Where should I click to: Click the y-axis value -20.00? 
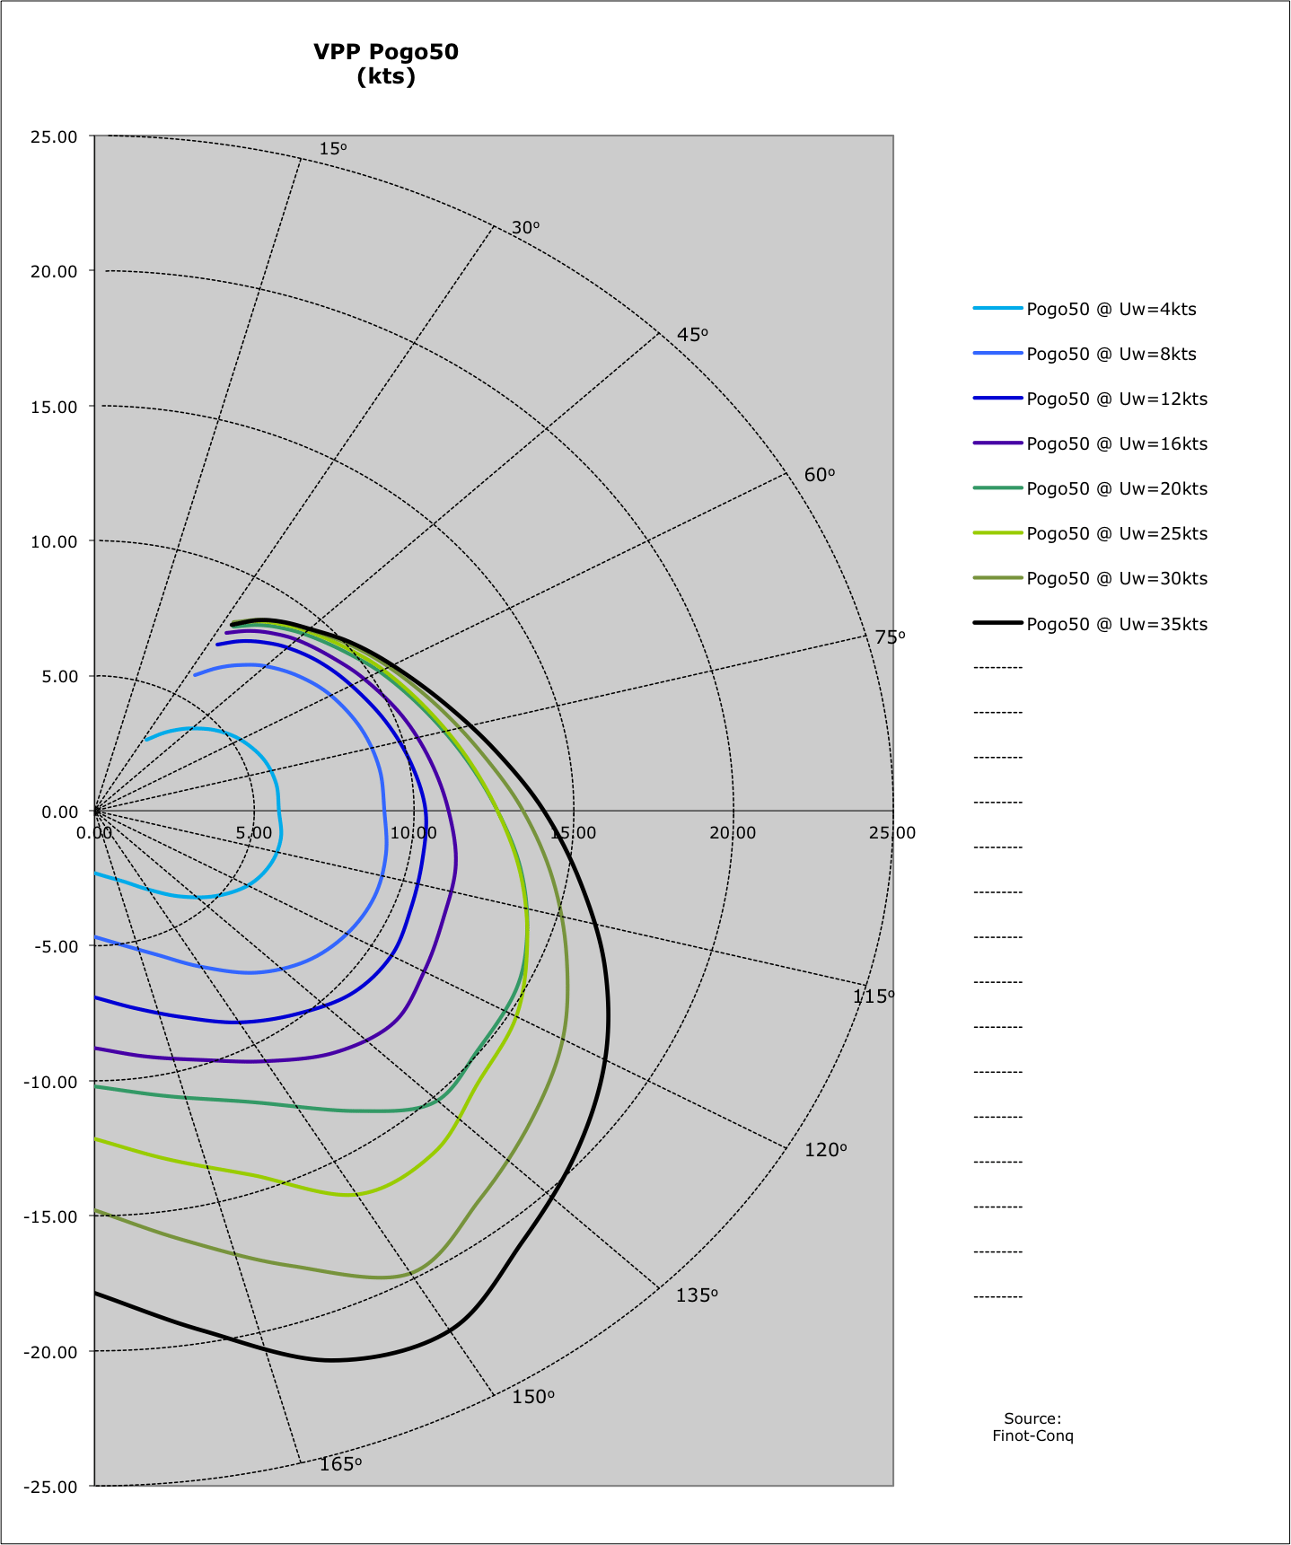point(51,1352)
